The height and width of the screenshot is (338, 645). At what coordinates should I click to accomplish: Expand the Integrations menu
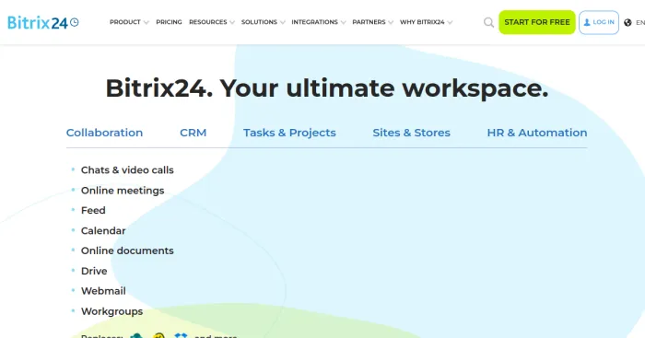pyautogui.click(x=319, y=22)
